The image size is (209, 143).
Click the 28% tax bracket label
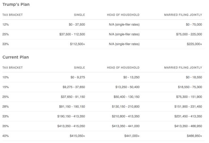pyautogui.click(x=6, y=107)
